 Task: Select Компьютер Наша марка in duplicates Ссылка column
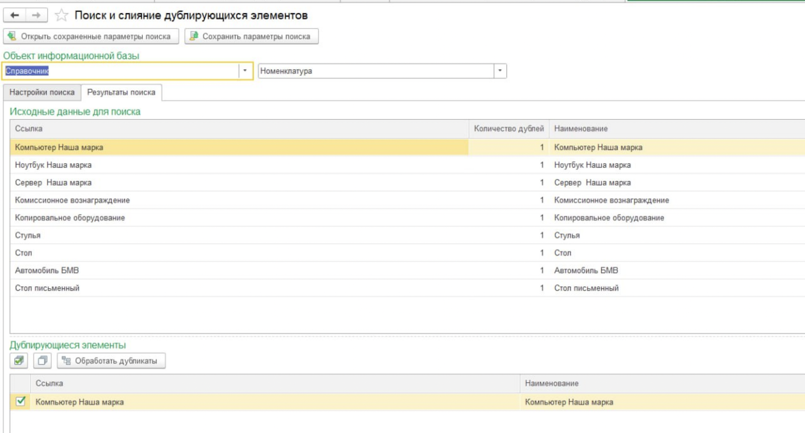click(x=275, y=402)
